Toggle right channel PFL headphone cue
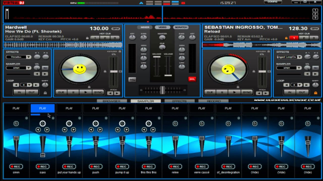Screen dimensions: 323x181 coord(192,79)
